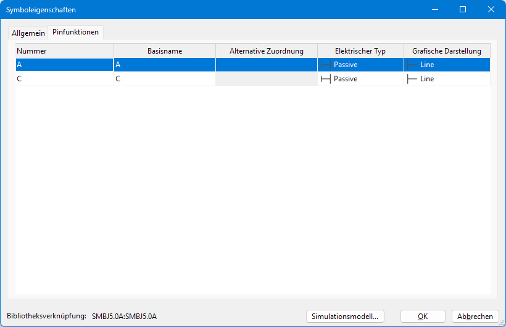Image resolution: width=506 pixels, height=327 pixels.
Task: Click the Elektrischer Typ column header
Action: 360,51
